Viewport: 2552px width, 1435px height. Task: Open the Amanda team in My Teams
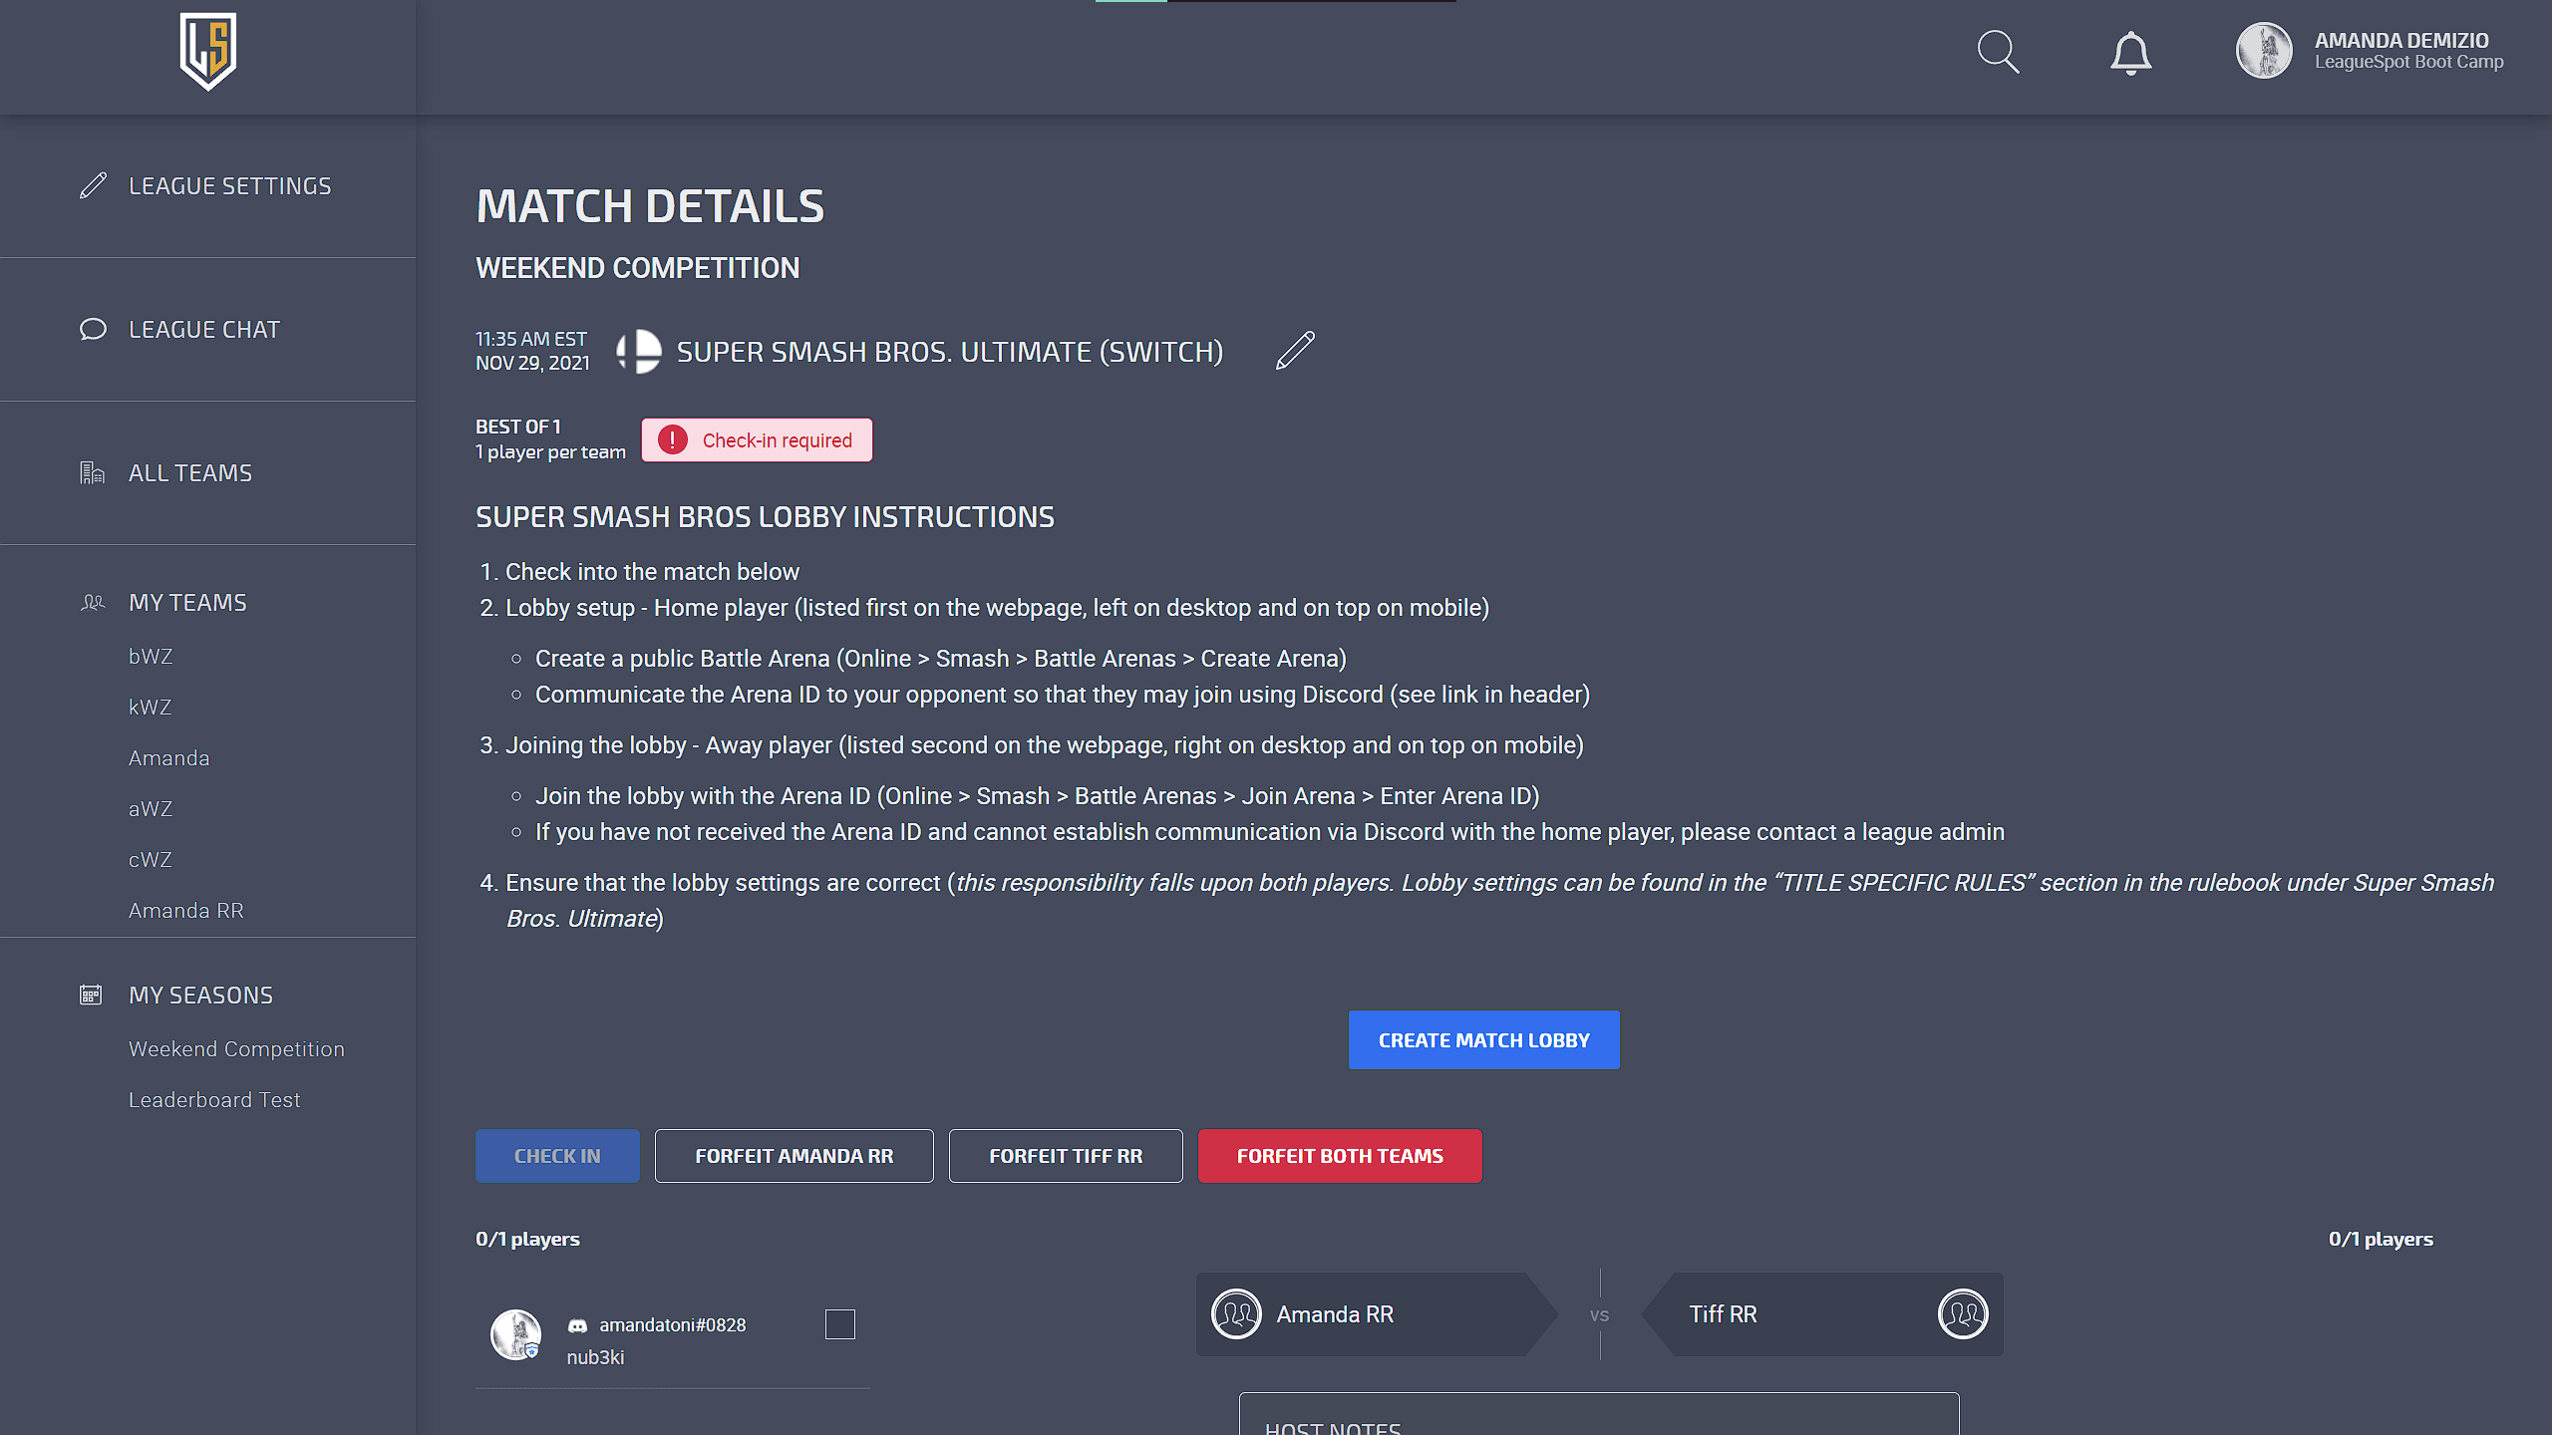[169, 758]
